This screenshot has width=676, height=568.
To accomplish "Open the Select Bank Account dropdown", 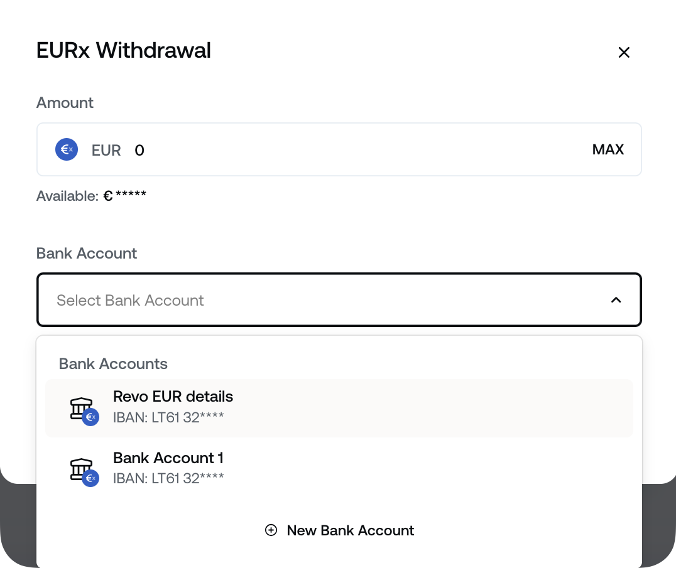I will tap(339, 300).
